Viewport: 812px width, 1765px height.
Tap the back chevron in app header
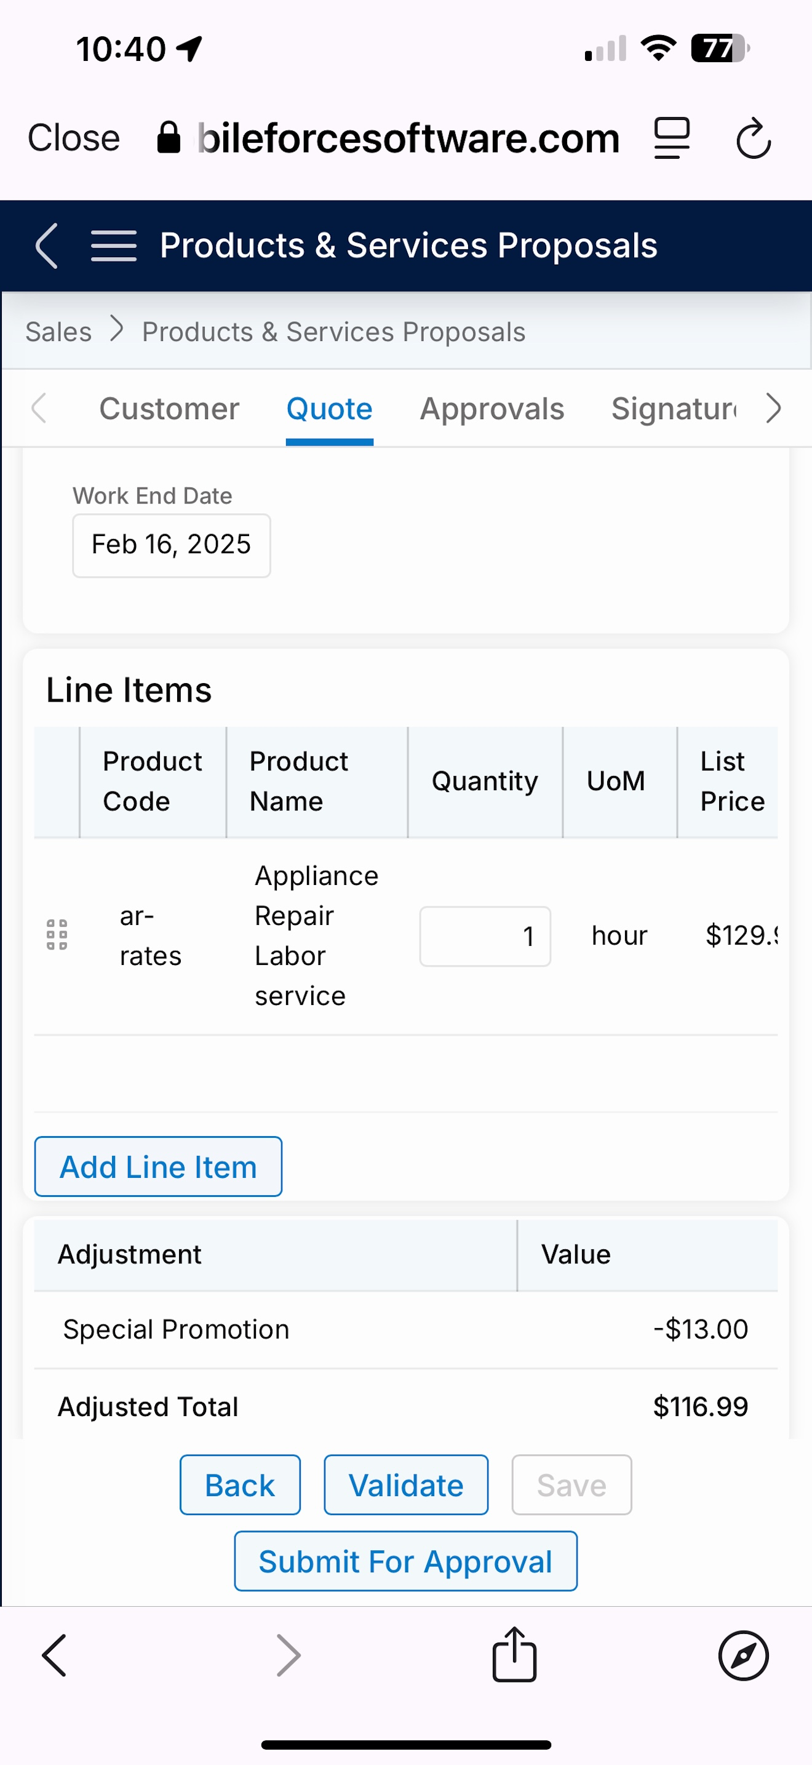coord(47,246)
